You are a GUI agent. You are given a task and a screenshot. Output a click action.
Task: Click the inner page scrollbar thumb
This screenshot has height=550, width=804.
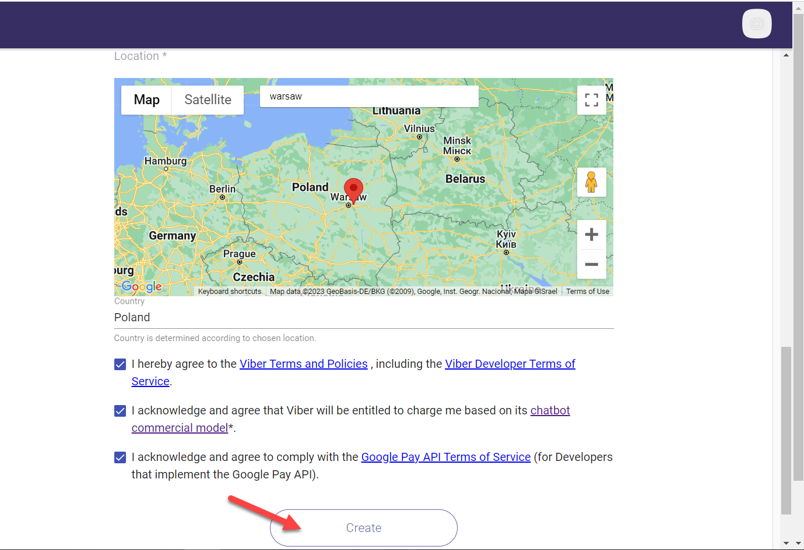pyautogui.click(x=787, y=431)
